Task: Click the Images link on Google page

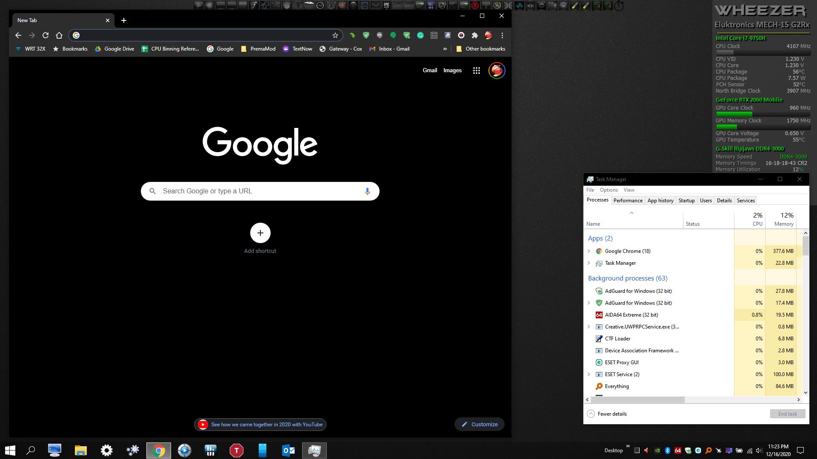Action: click(452, 71)
